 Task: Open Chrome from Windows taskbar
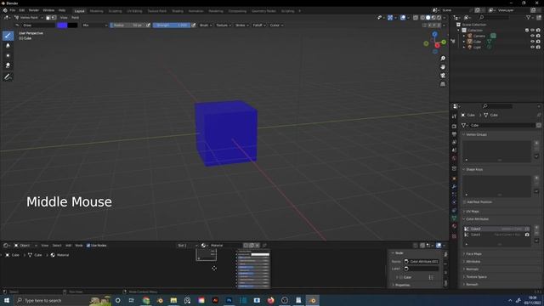[146, 300]
